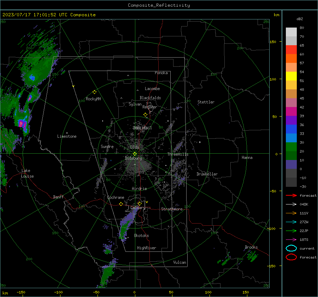Click yellow diamond marker above Calgary label
318x297 pixels.
(x=140, y=203)
